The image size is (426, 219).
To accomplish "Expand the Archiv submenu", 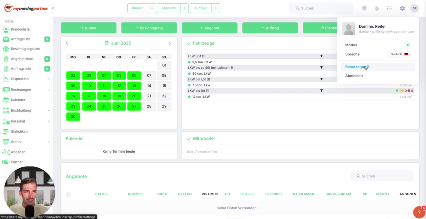I will [x=49, y=142].
